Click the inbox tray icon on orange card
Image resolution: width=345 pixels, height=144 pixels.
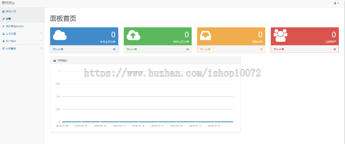(205, 36)
